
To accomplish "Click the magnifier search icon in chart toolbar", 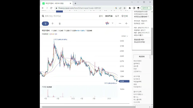I will click(43, 16).
